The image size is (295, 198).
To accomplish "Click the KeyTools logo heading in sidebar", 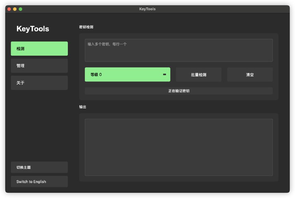I will click(x=33, y=29).
